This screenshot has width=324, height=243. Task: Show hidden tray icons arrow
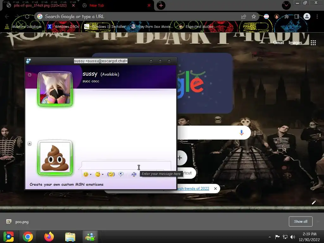pos(270,237)
